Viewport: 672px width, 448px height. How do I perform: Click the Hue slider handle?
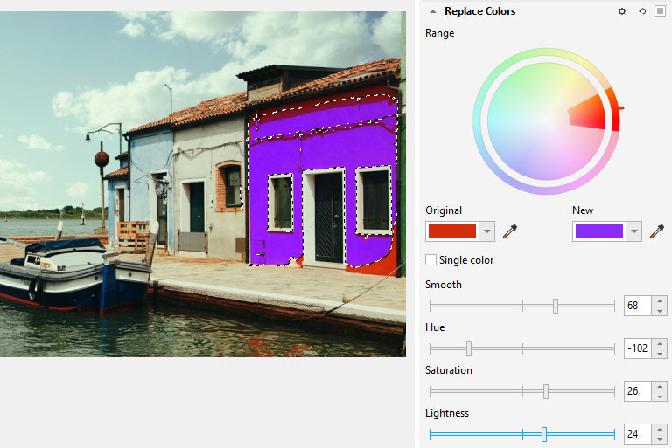coord(469,348)
